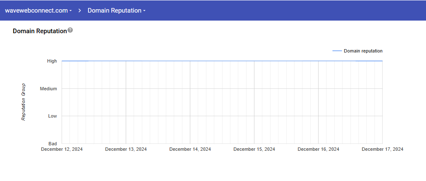Select the "Domain reputation" legend label
The height and width of the screenshot is (181, 426).
tap(363, 51)
